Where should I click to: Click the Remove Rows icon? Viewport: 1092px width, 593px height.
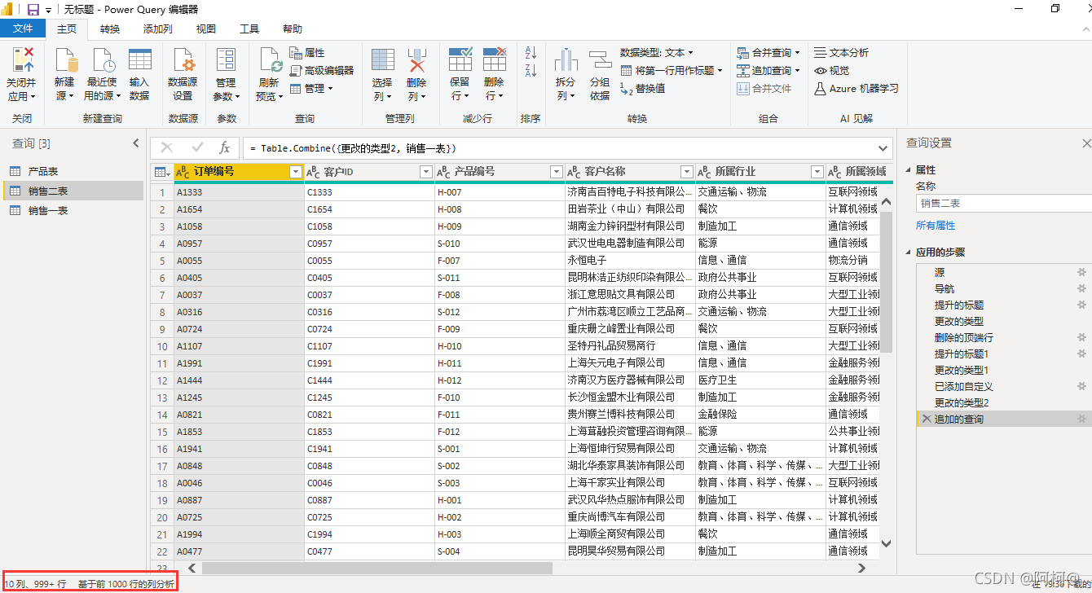(x=494, y=59)
